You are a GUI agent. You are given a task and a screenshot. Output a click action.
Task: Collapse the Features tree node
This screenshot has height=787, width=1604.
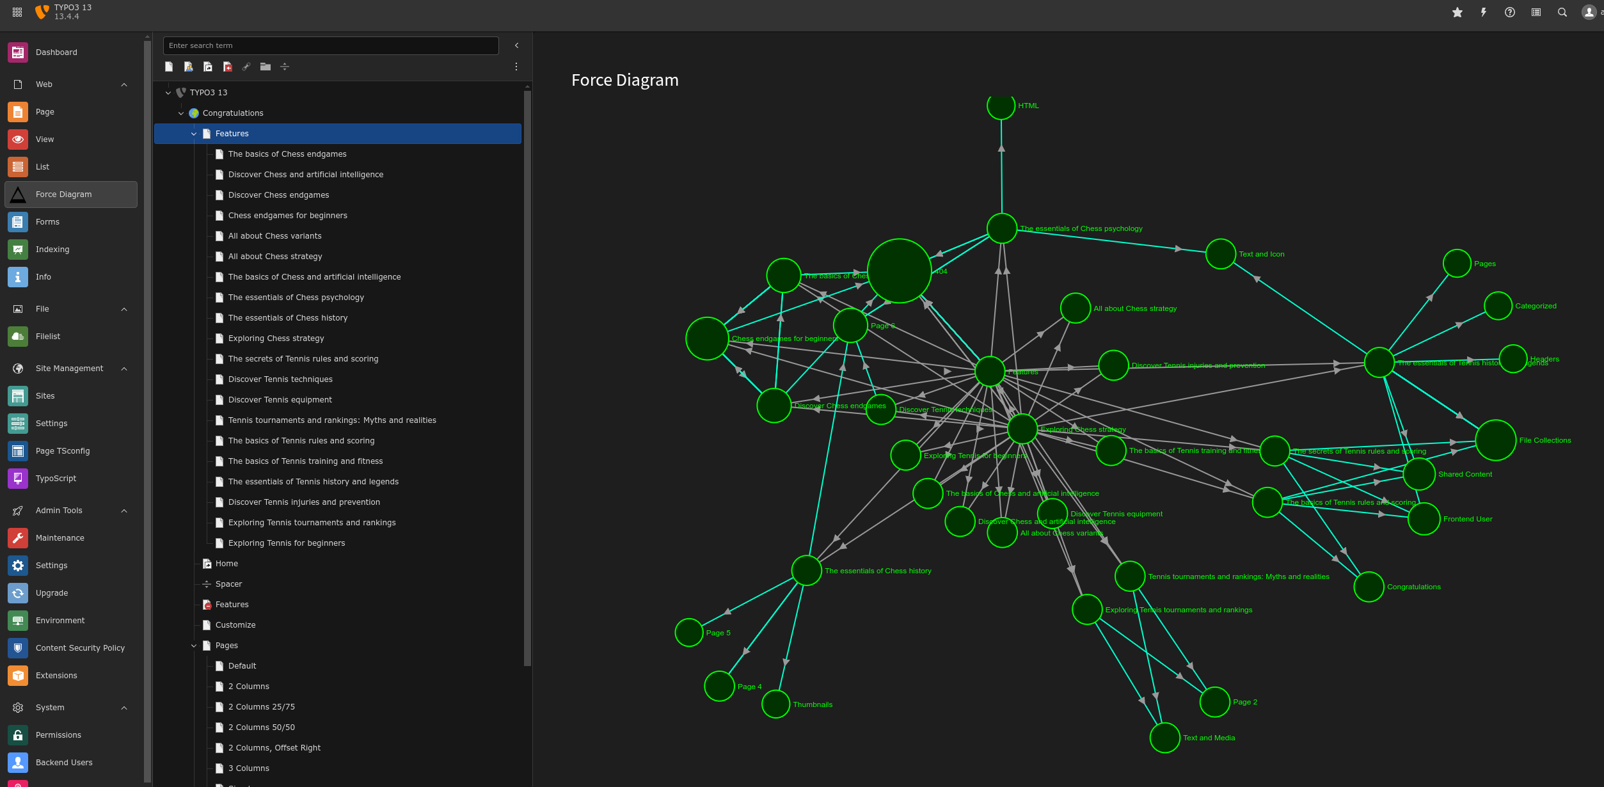pos(194,134)
